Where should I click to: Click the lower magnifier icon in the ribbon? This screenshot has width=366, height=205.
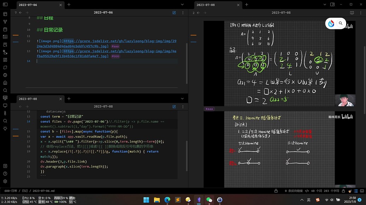tap(5, 121)
